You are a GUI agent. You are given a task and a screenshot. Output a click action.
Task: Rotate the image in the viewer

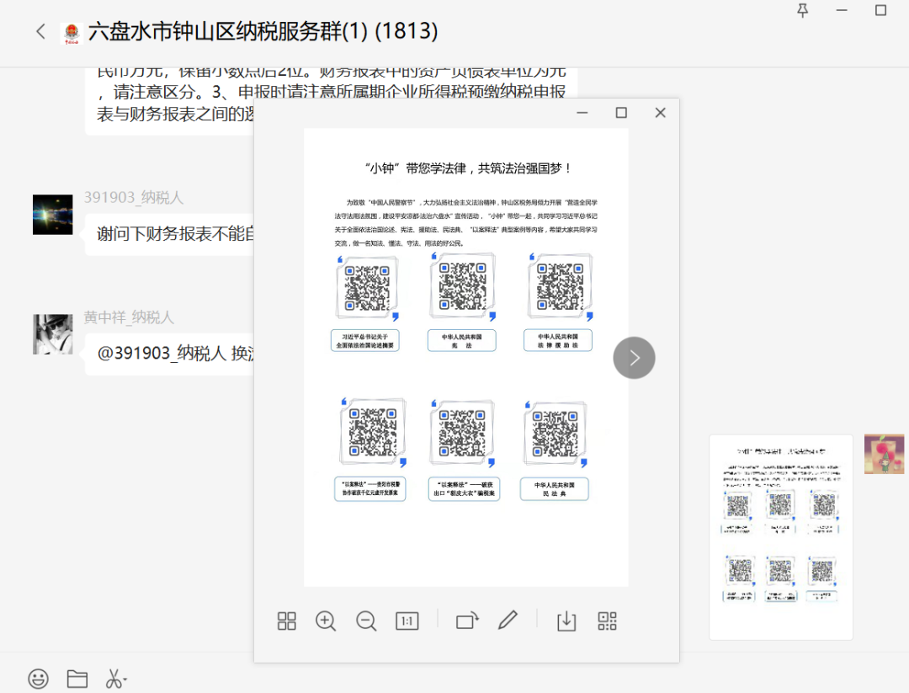coord(467,621)
